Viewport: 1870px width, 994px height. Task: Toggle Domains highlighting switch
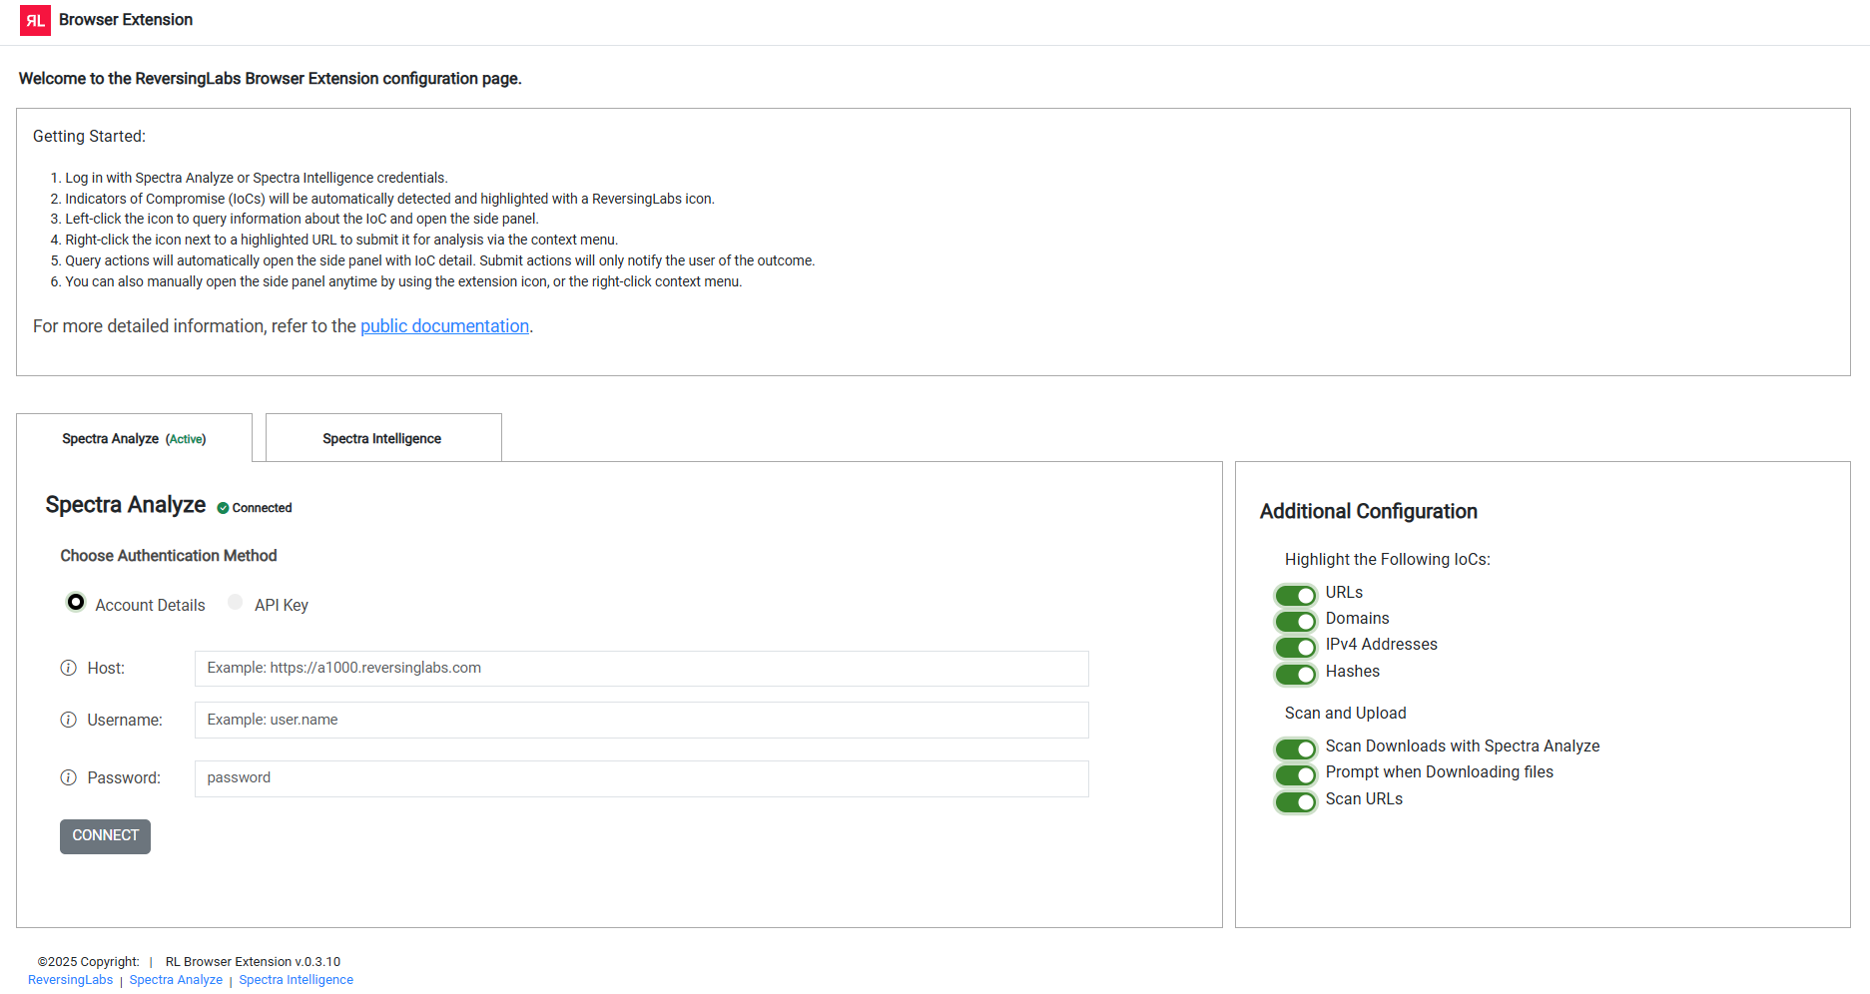[x=1296, y=621]
